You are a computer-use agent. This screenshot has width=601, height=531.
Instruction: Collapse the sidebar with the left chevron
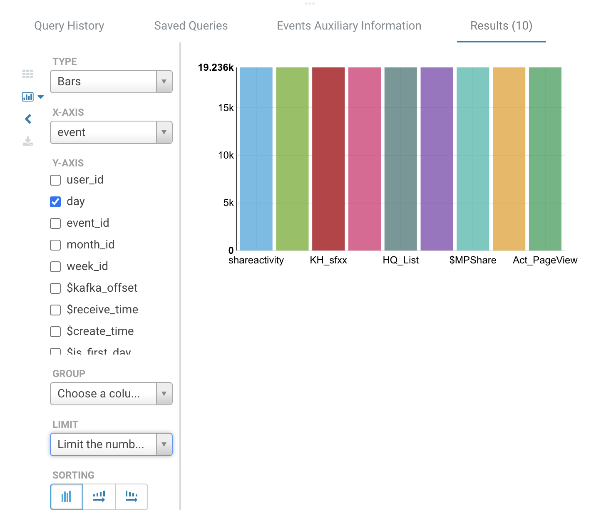28,119
